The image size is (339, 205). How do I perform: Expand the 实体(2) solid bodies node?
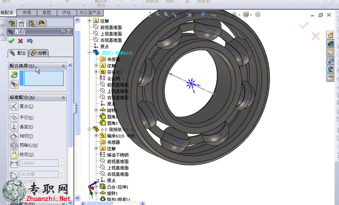point(96,72)
